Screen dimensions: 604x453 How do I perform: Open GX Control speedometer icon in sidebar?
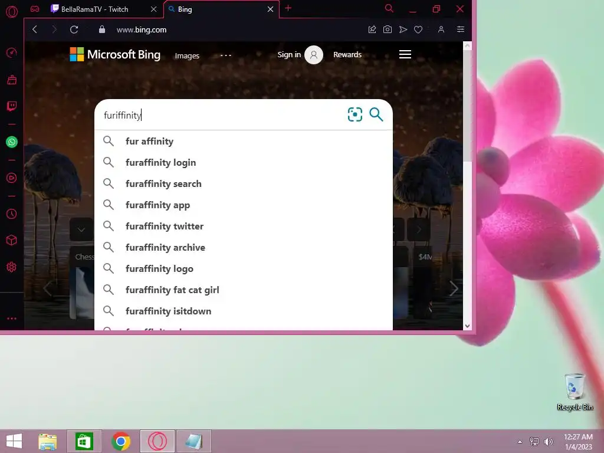pyautogui.click(x=12, y=52)
